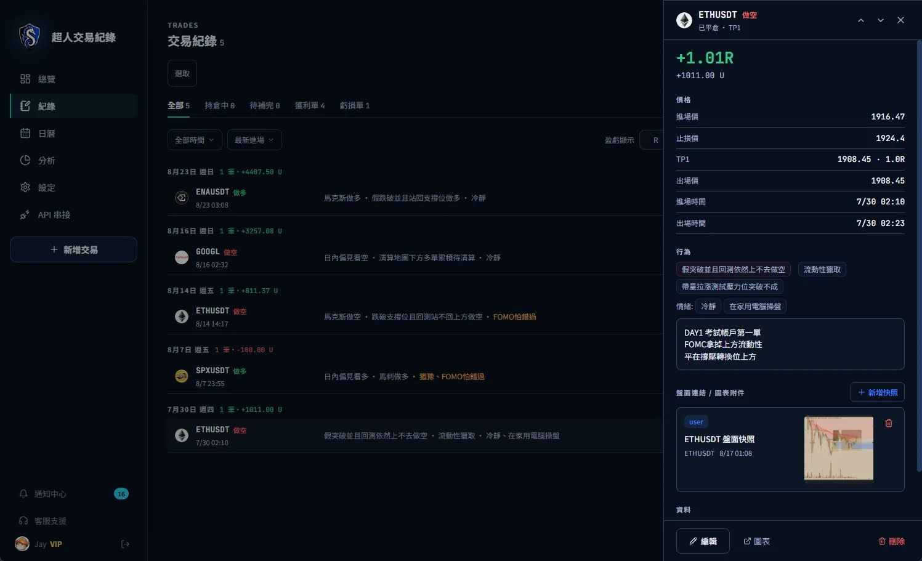Click the dragon shield app logo

[30, 36]
